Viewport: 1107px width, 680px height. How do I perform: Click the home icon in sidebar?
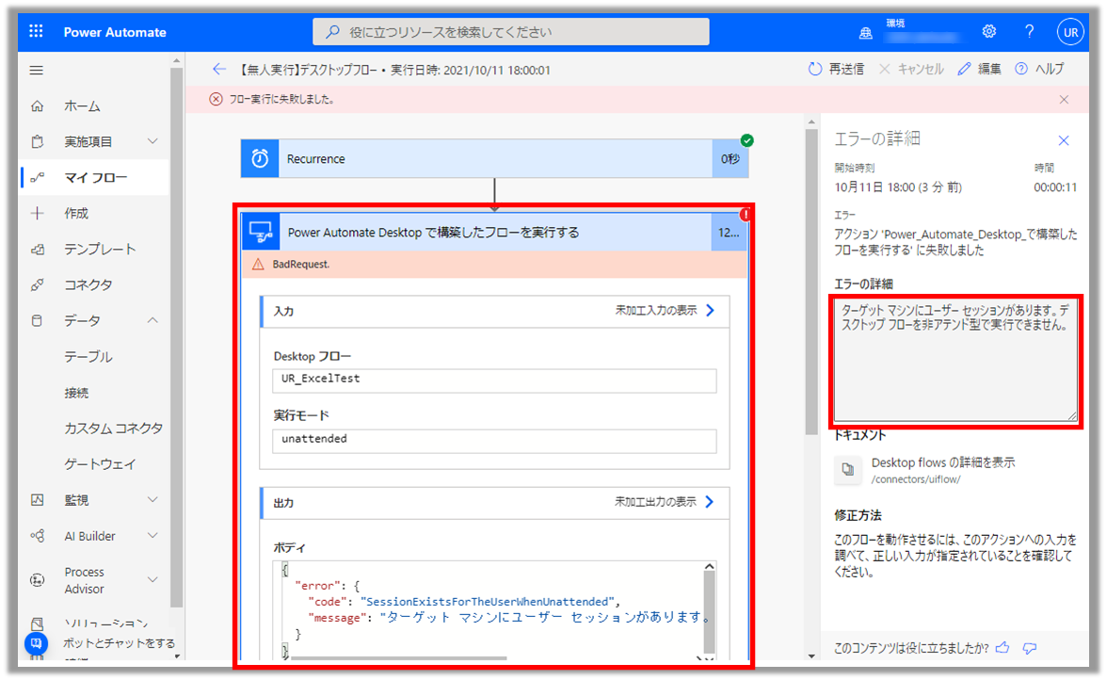click(38, 105)
